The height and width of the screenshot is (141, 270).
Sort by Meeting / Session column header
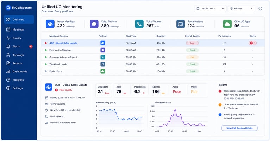click(x=58, y=36)
